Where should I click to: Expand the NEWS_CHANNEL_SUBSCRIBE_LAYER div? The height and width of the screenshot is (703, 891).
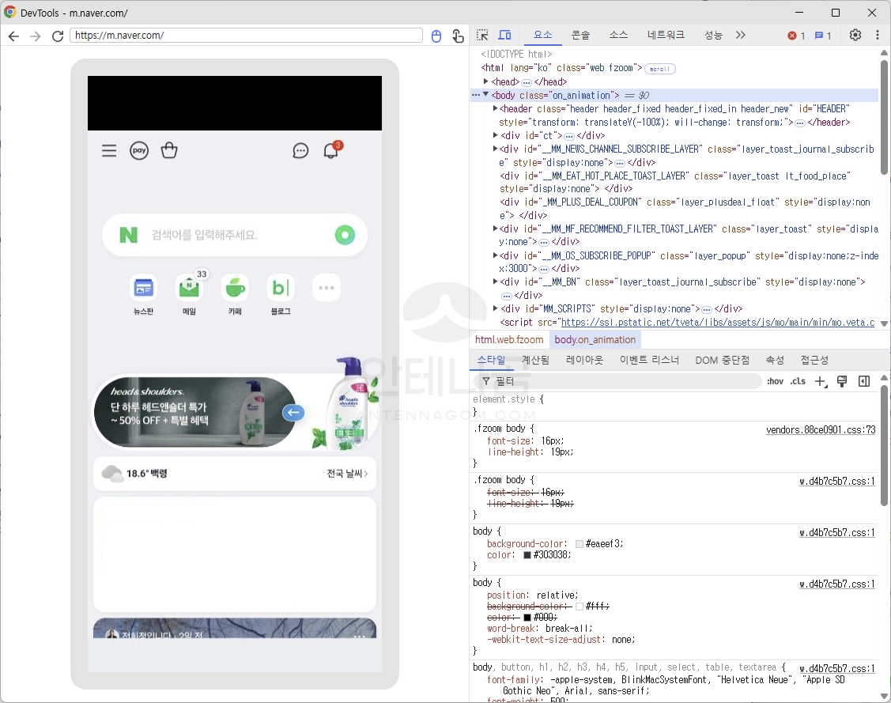tap(495, 149)
